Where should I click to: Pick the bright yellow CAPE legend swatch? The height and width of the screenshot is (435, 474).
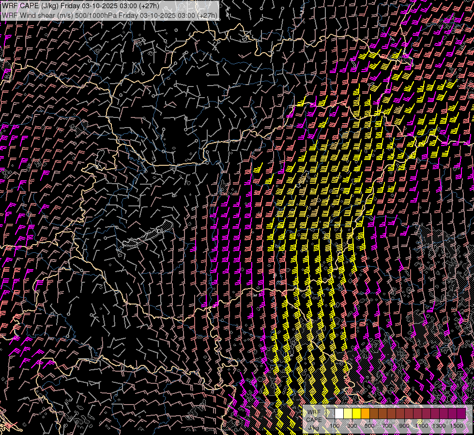[x=357, y=414]
